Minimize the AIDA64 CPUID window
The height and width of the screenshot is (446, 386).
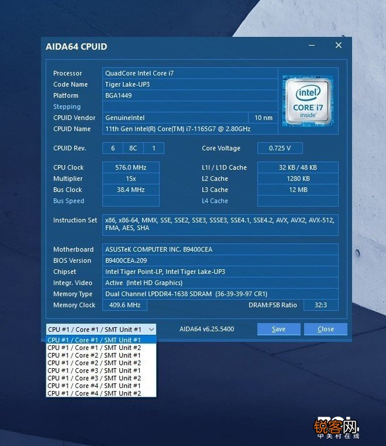tap(312, 45)
